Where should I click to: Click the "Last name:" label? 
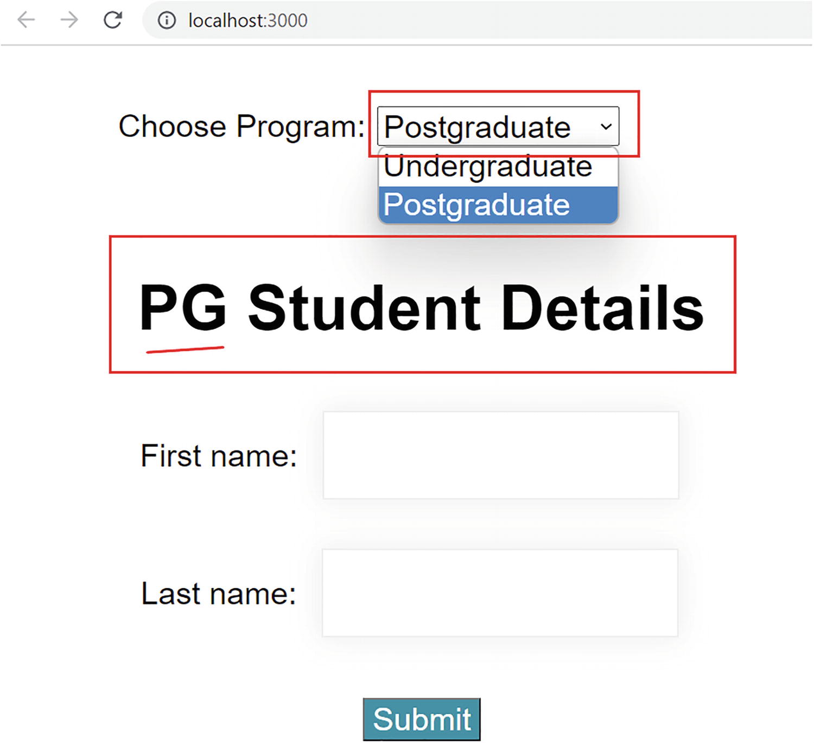[x=219, y=593]
